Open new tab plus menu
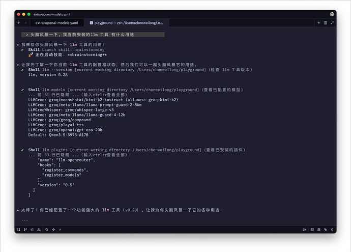Viewport: 351px width, 252px height. coord(318,23)
